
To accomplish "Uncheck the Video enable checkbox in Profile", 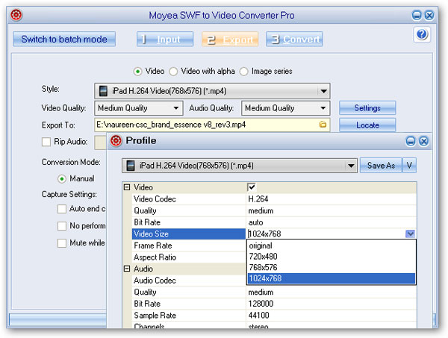I will pyautogui.click(x=252, y=187).
